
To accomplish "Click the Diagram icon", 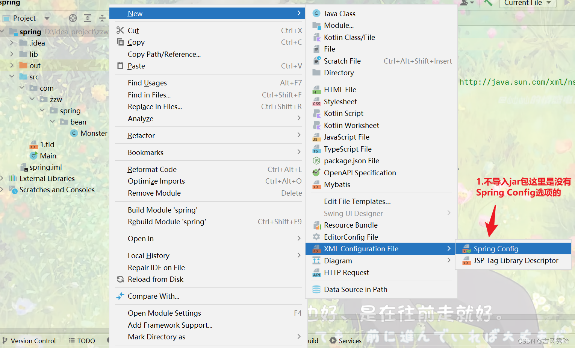I will (x=316, y=261).
